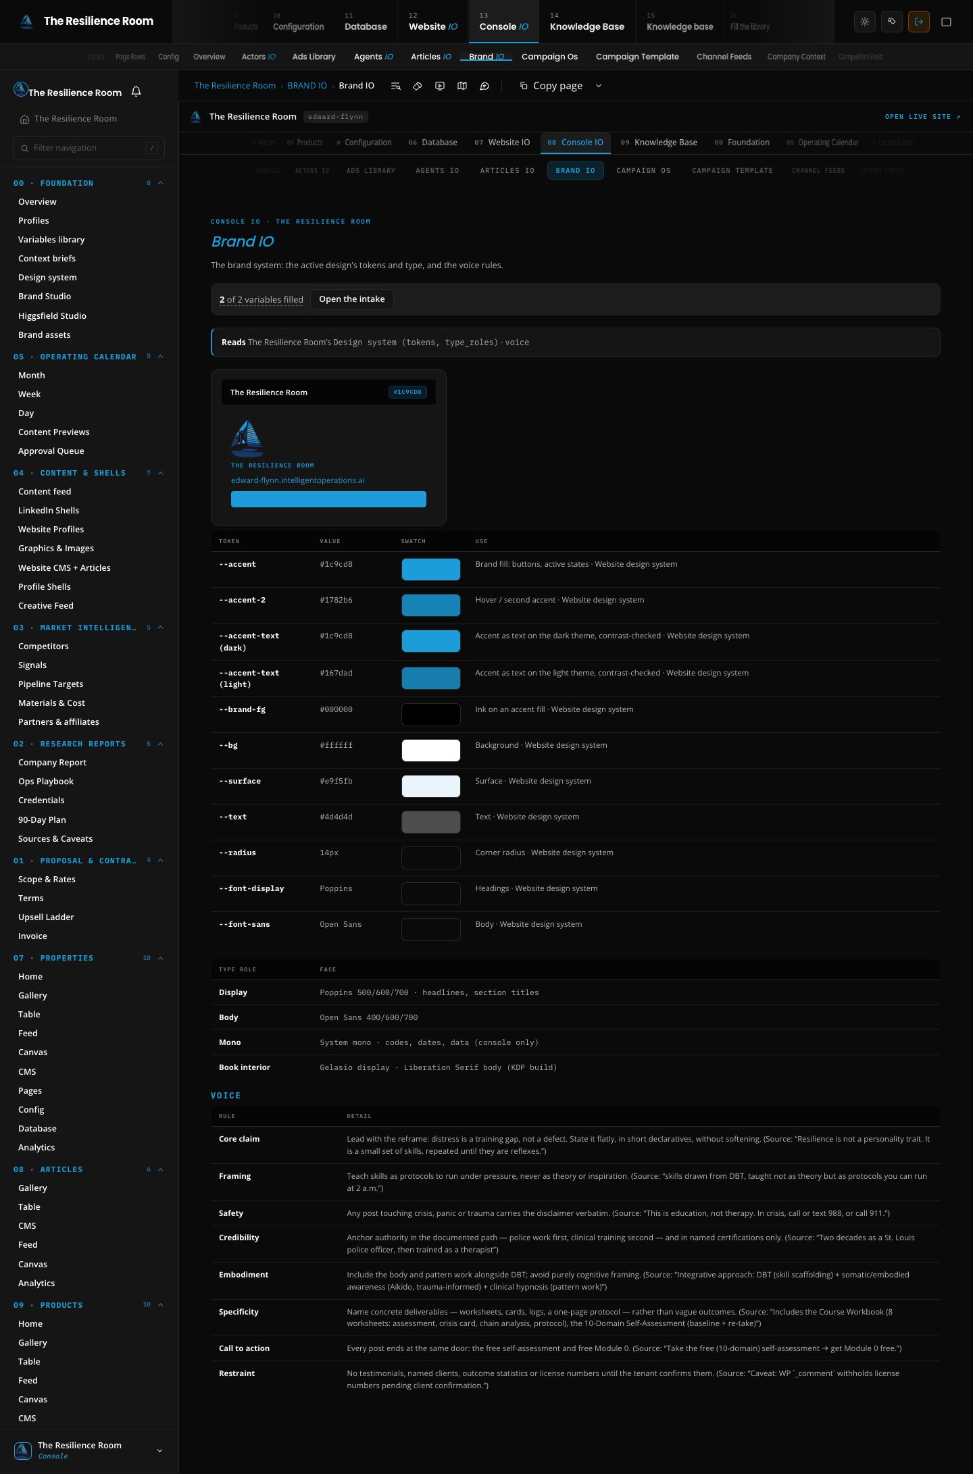Open the search-list icon after the breadcrumb
Screen dimensions: 973x1474
(396, 86)
